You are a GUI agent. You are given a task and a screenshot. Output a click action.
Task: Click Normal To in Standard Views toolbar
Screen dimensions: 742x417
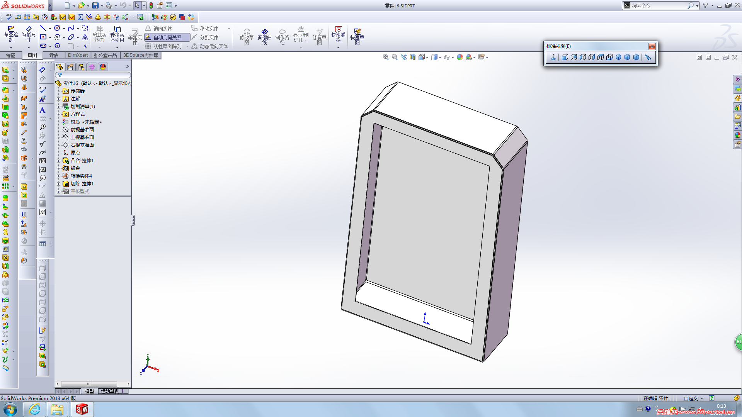553,57
